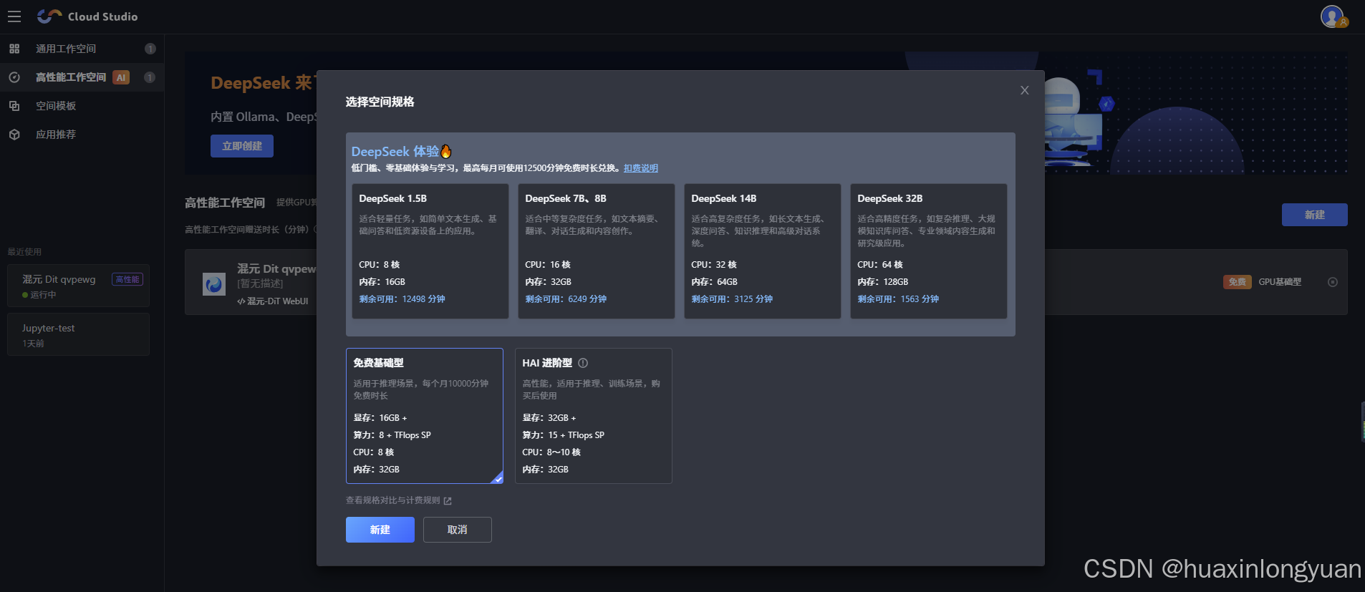Image resolution: width=1365 pixels, height=592 pixels.
Task: Open 应用推荐 in the sidebar
Action: click(x=82, y=135)
